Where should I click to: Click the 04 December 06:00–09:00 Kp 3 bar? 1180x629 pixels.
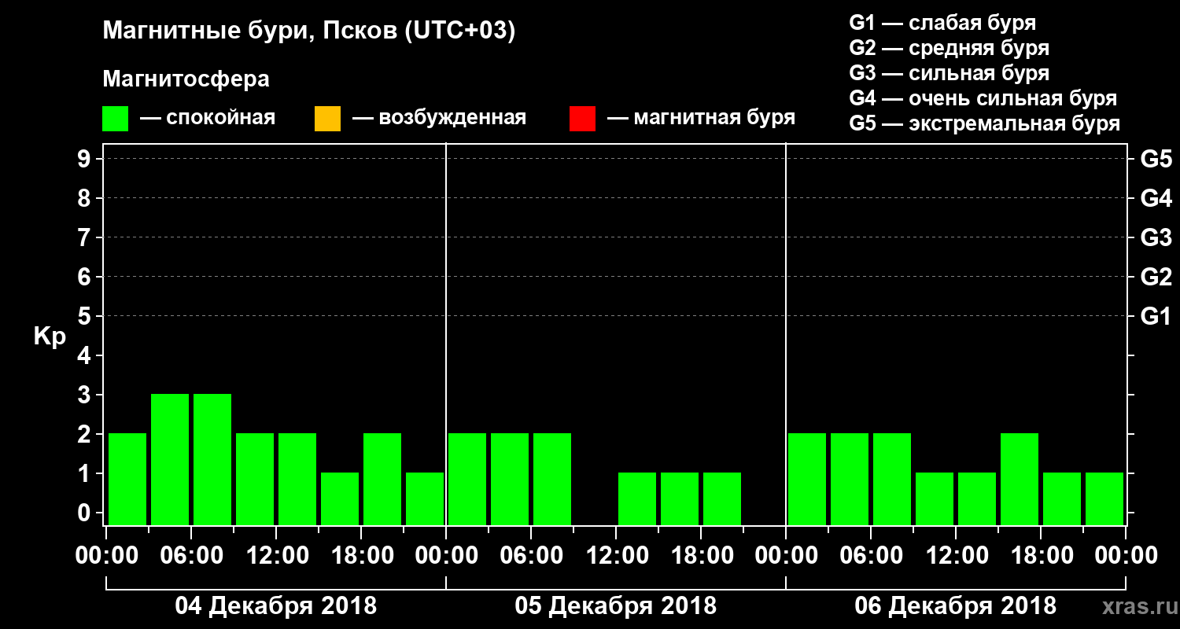click(212, 459)
